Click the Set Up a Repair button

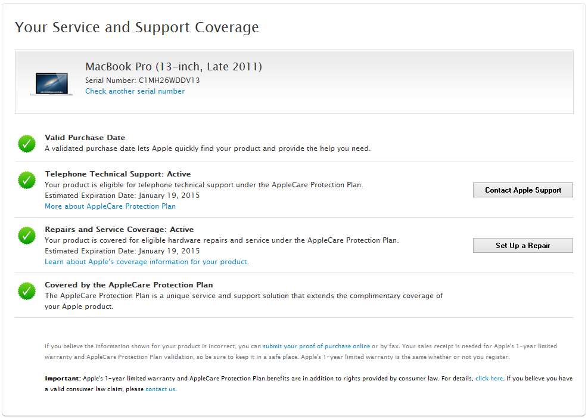pos(522,246)
